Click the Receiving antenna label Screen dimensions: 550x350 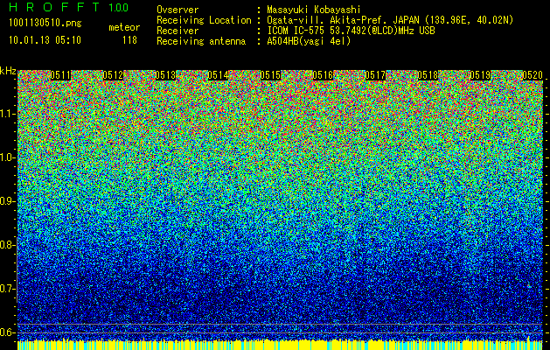[201, 41]
